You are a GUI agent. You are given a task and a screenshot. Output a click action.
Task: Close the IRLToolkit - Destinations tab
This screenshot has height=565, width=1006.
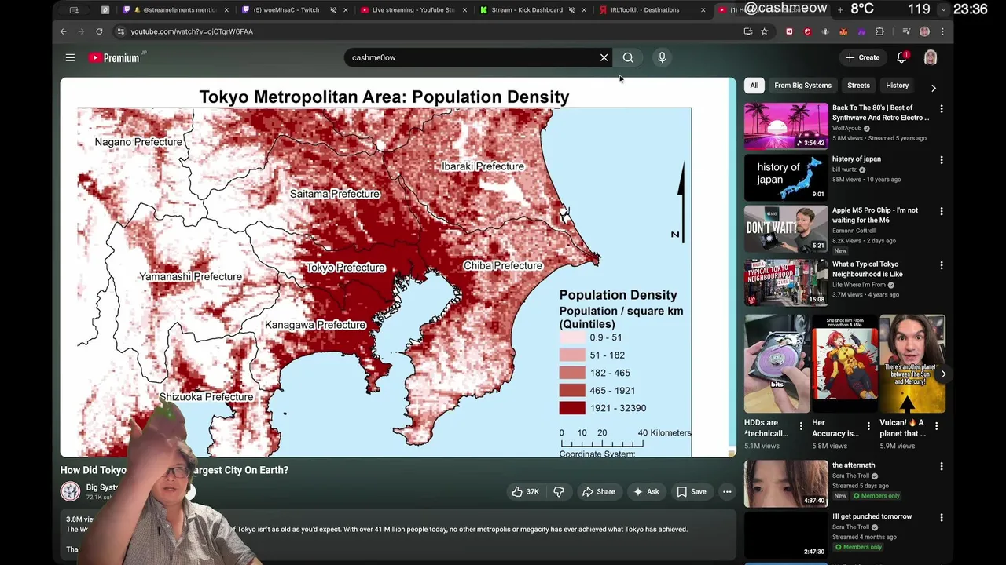702,10
